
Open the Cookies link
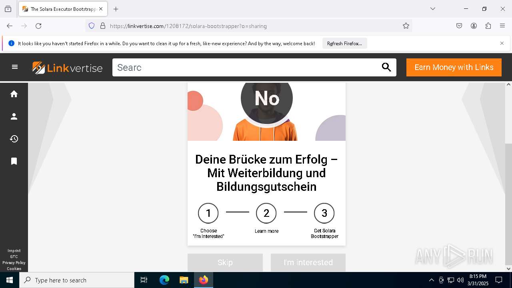pyautogui.click(x=14, y=269)
